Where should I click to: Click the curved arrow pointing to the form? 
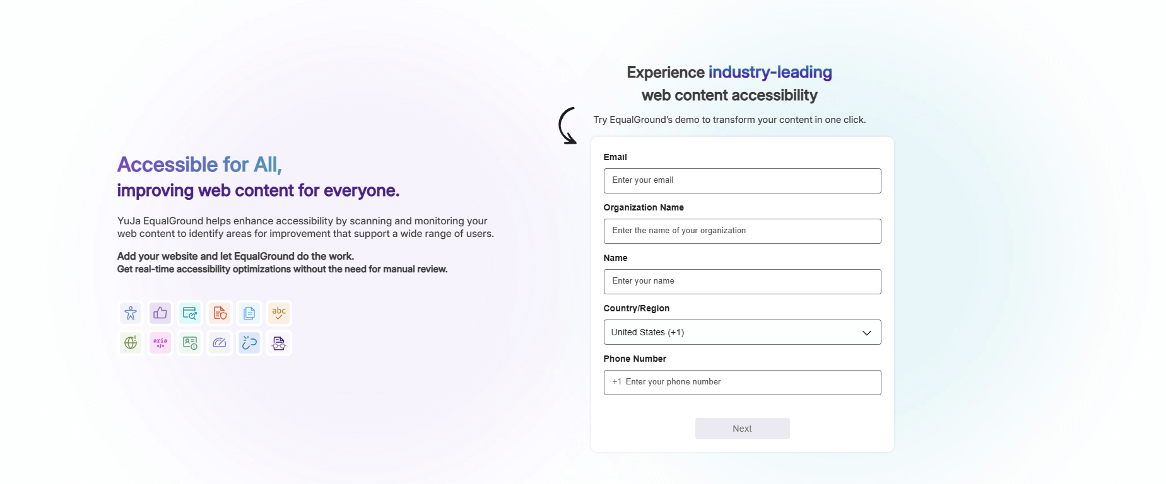pyautogui.click(x=567, y=126)
